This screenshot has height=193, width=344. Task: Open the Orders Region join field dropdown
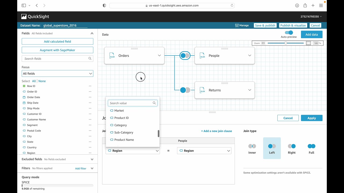point(133,151)
